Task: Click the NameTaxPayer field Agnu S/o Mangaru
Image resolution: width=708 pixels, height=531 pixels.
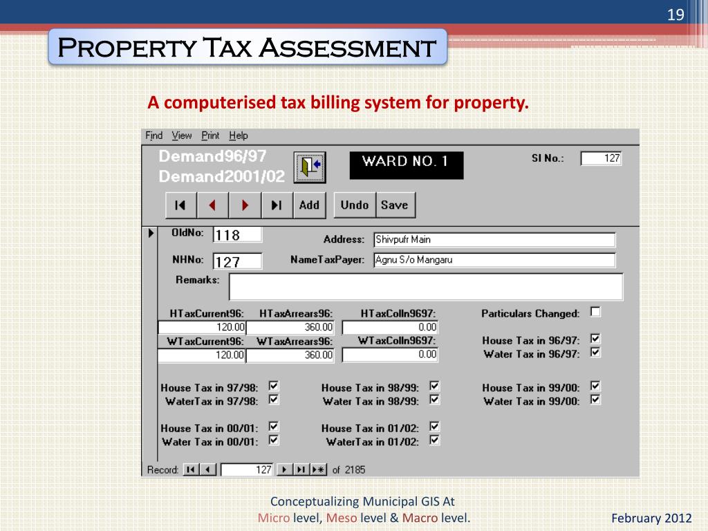Action: [494, 260]
